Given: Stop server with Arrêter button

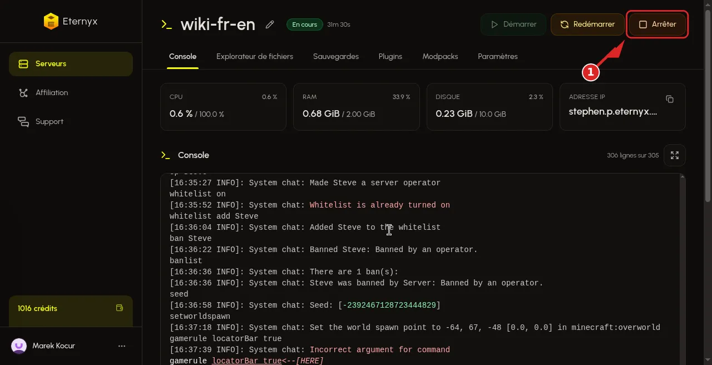Looking at the screenshot, I should pyautogui.click(x=657, y=24).
